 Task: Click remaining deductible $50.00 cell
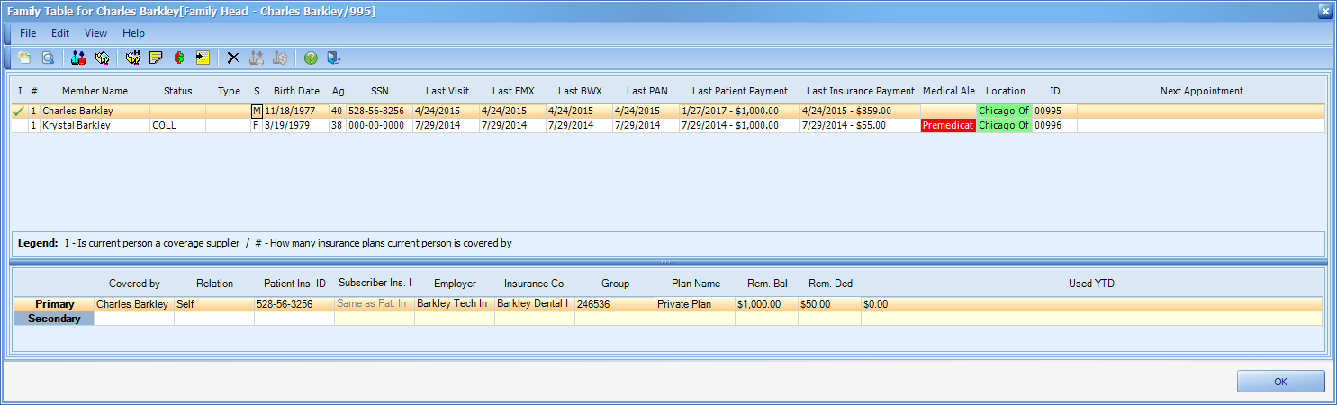[x=829, y=304]
